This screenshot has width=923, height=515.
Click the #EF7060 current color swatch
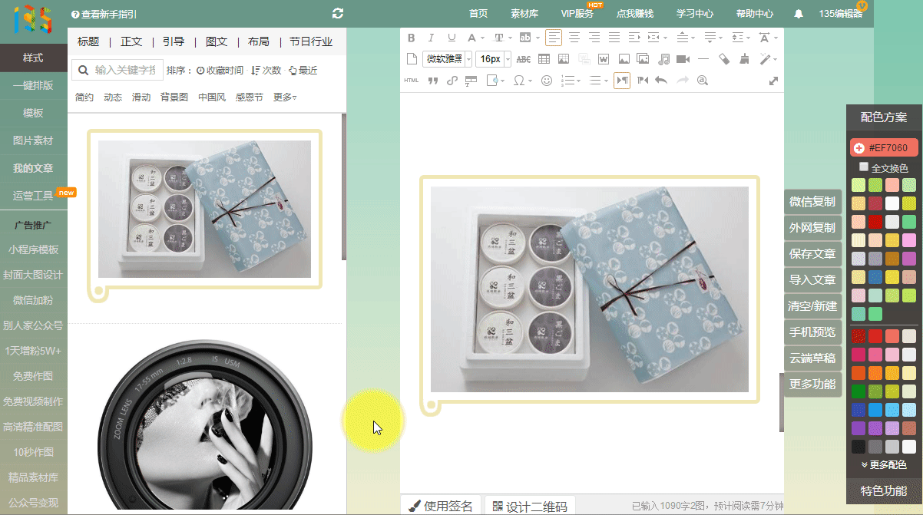(x=883, y=147)
